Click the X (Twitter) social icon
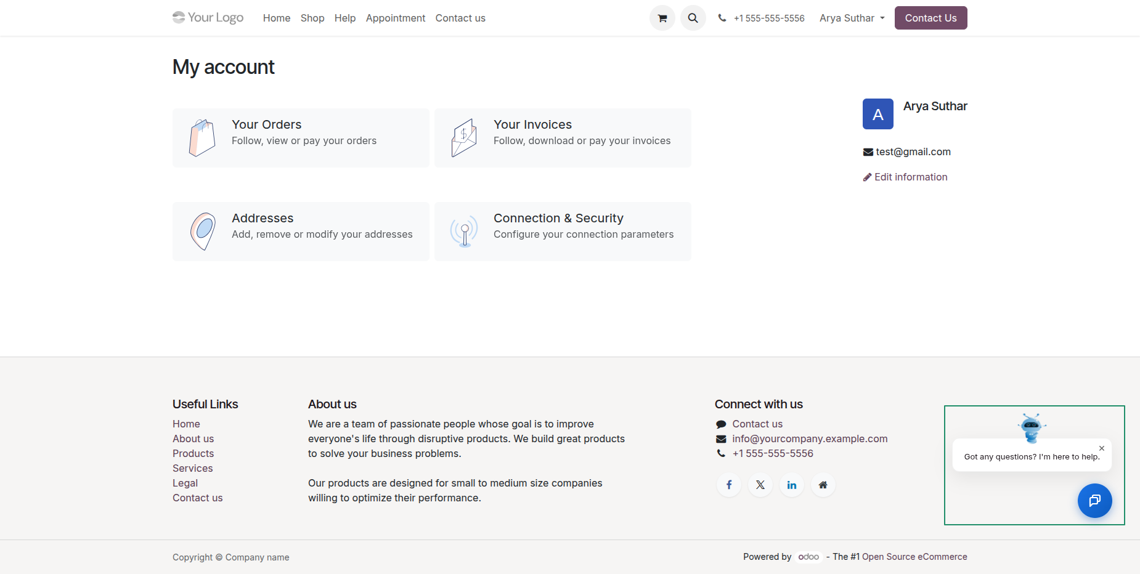Image resolution: width=1140 pixels, height=574 pixels. point(760,485)
